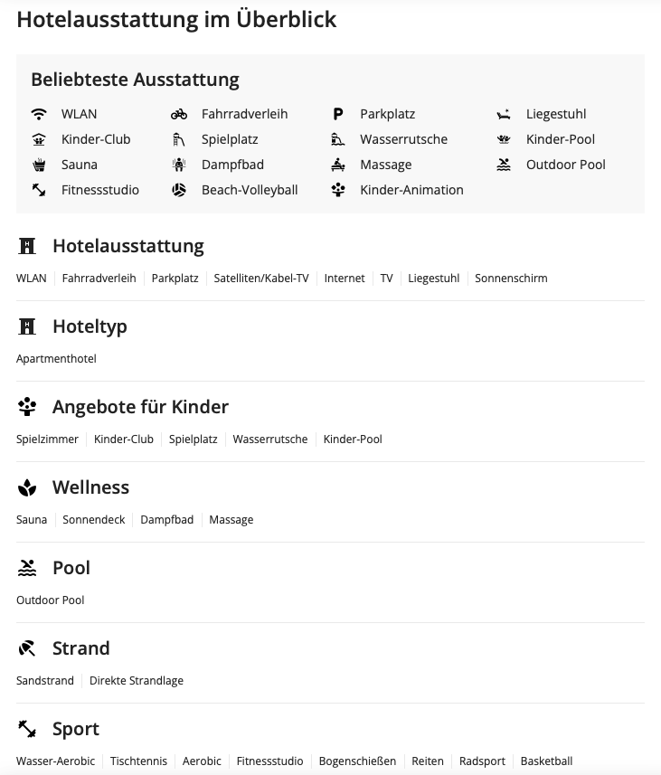Click the Beach-Volleyball ball icon
661x775 pixels.
[x=179, y=190]
